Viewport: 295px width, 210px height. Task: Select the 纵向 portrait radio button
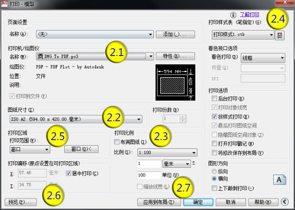214,171
